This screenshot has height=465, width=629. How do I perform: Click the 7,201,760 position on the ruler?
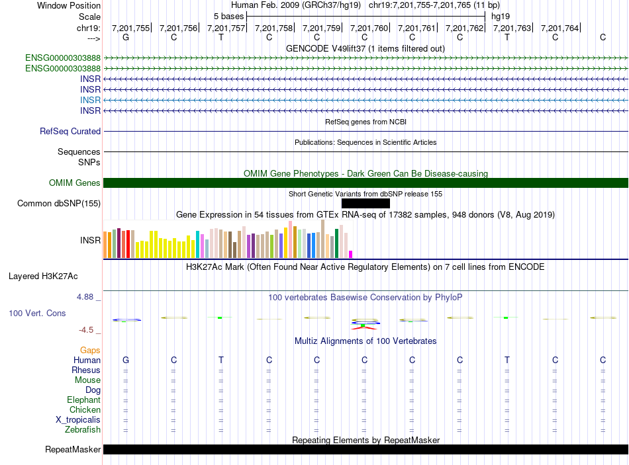coord(369,28)
